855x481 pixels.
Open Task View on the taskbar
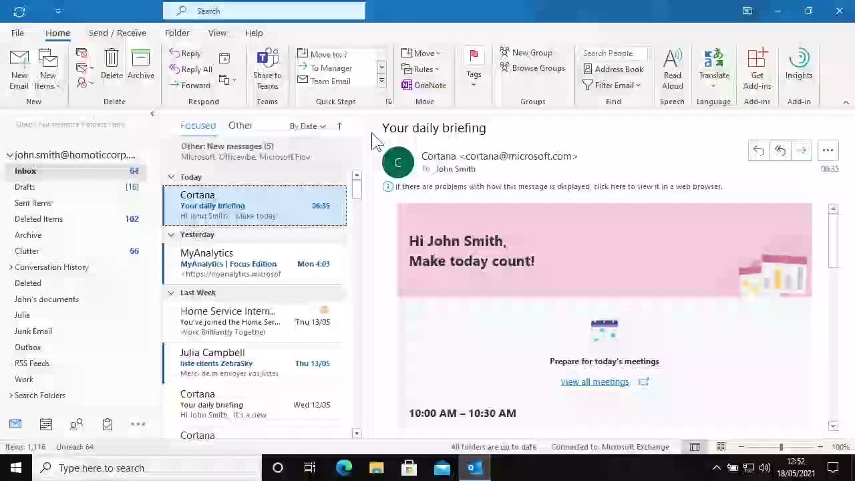[310, 468]
